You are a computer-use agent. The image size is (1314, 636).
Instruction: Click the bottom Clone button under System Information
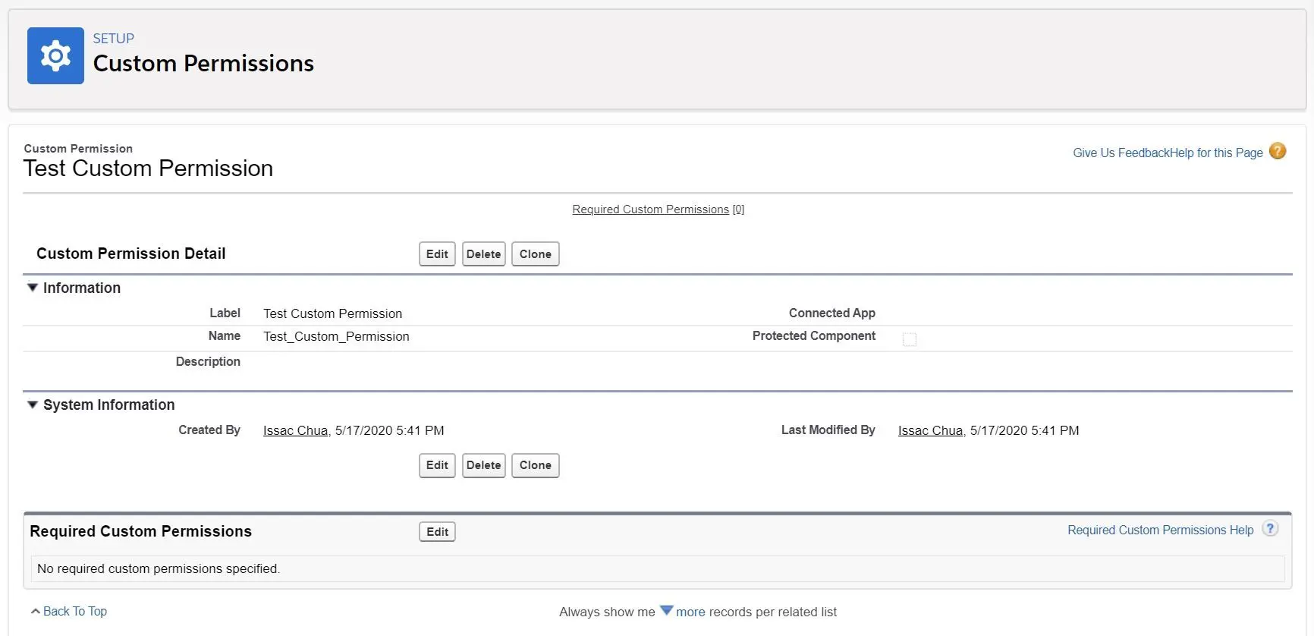pos(536,465)
